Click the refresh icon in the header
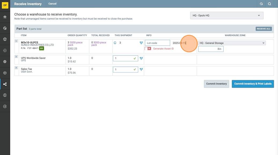278x155 pixels. click(261, 4)
